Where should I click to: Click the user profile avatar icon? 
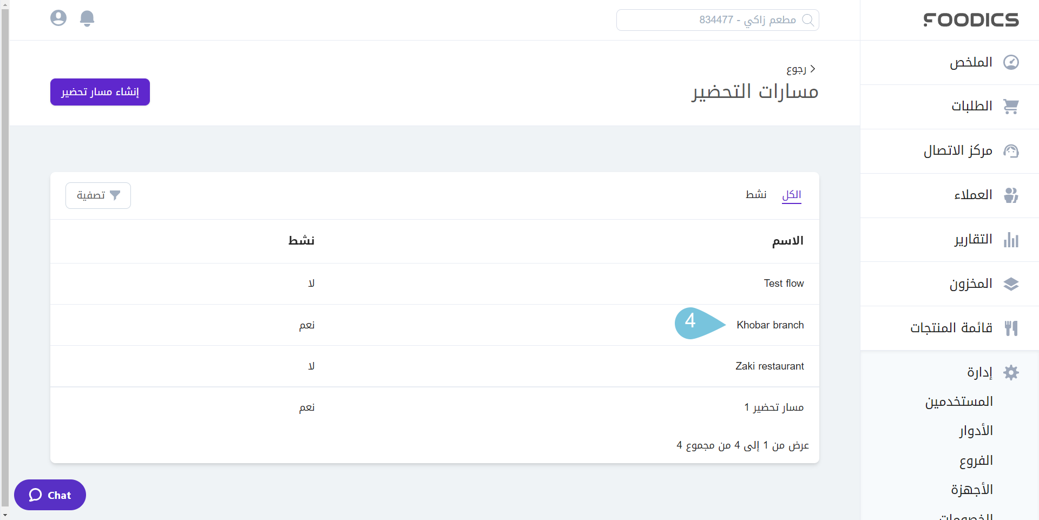[58, 18]
